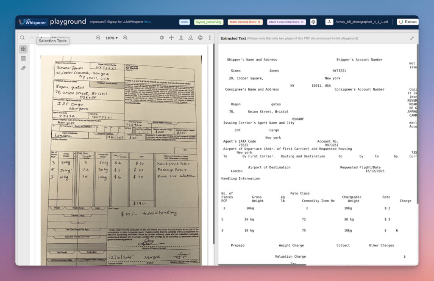Select the layout_preserving mode tag
Screen dimensions: 434x281
coord(209,22)
